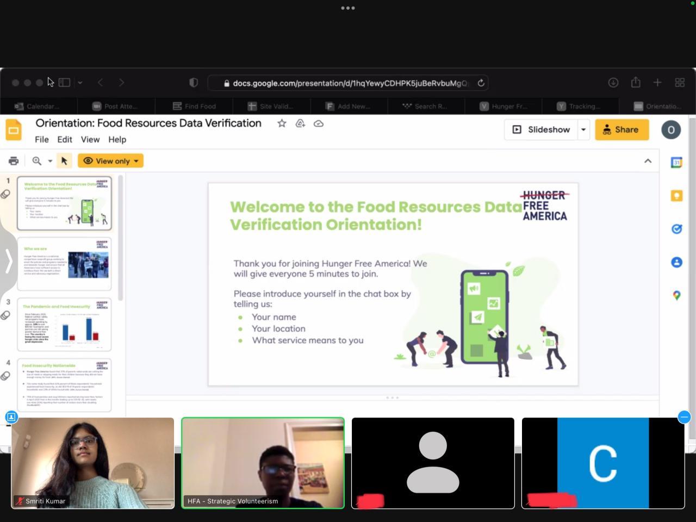The width and height of the screenshot is (696, 522).
Task: Select slide 1 thumbnail
Action: click(64, 203)
